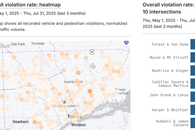Select the Mound & Mt Elliott bar
The width and height of the screenshot is (195, 130).
pos(193,57)
